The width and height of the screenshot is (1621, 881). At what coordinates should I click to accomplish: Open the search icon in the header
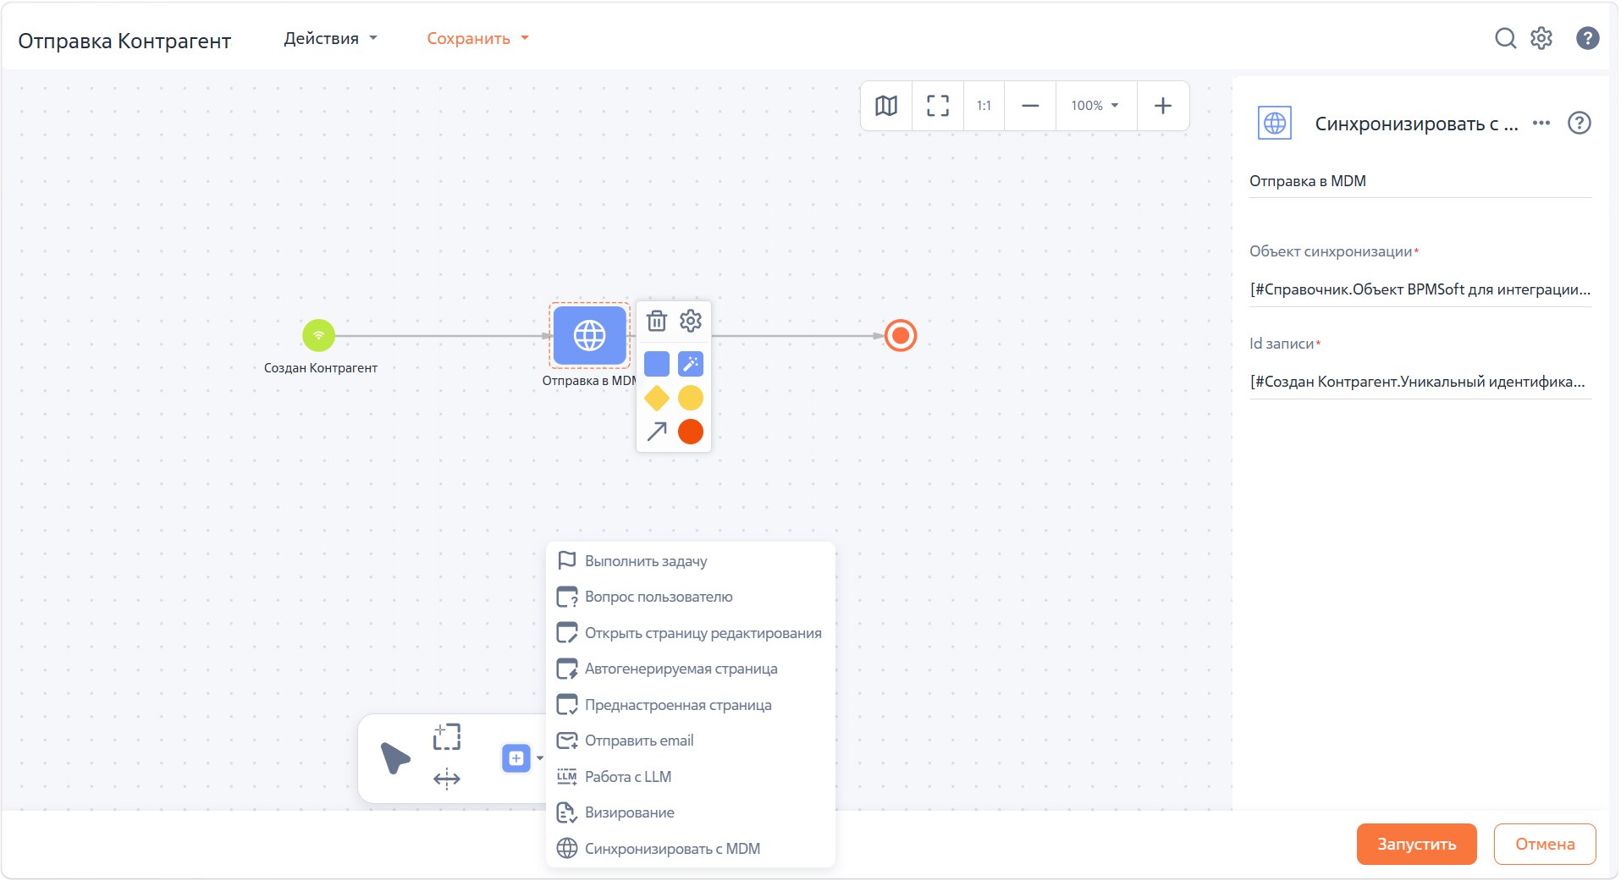click(1505, 38)
